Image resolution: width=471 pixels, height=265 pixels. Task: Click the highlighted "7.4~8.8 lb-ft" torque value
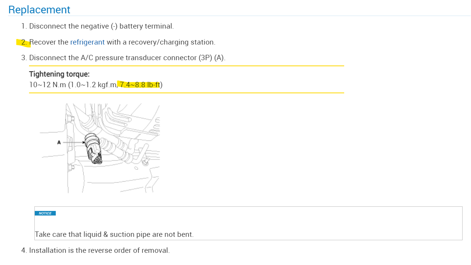pyautogui.click(x=139, y=85)
